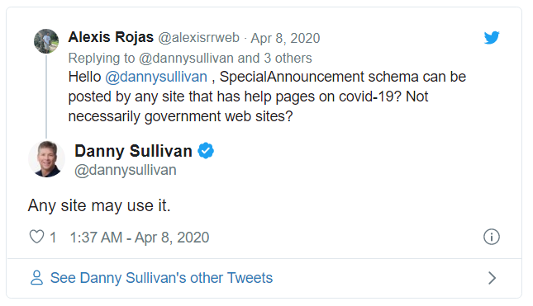Click the Twitter bird logo
The height and width of the screenshot is (306, 533).
(492, 37)
